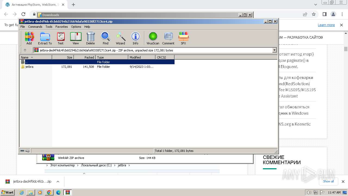The height and width of the screenshot is (196, 348).
Task: Bookmark this page with the star icon
Action: [314, 14]
